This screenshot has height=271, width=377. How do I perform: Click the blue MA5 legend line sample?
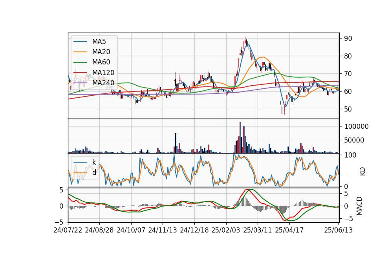click(x=80, y=42)
